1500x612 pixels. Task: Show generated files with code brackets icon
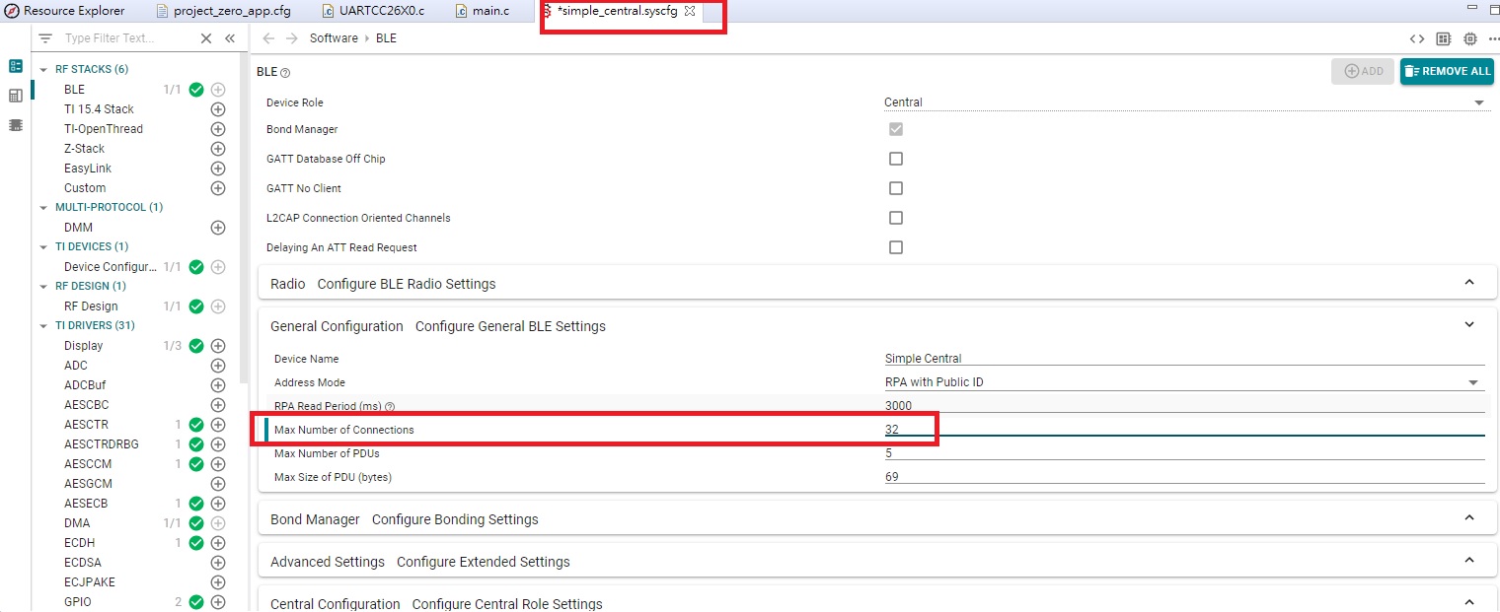click(1416, 38)
